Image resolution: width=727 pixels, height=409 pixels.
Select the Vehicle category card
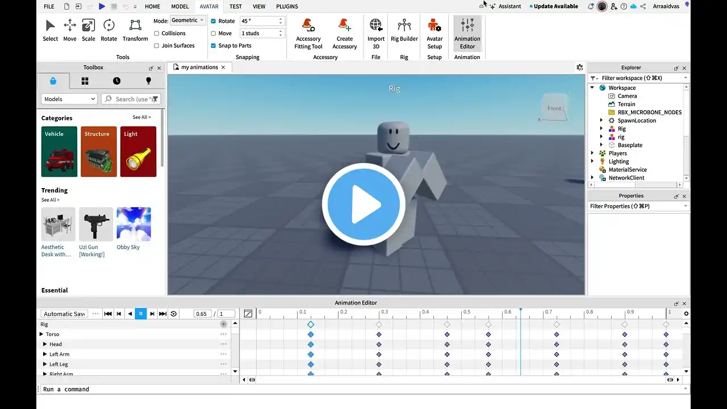59,152
